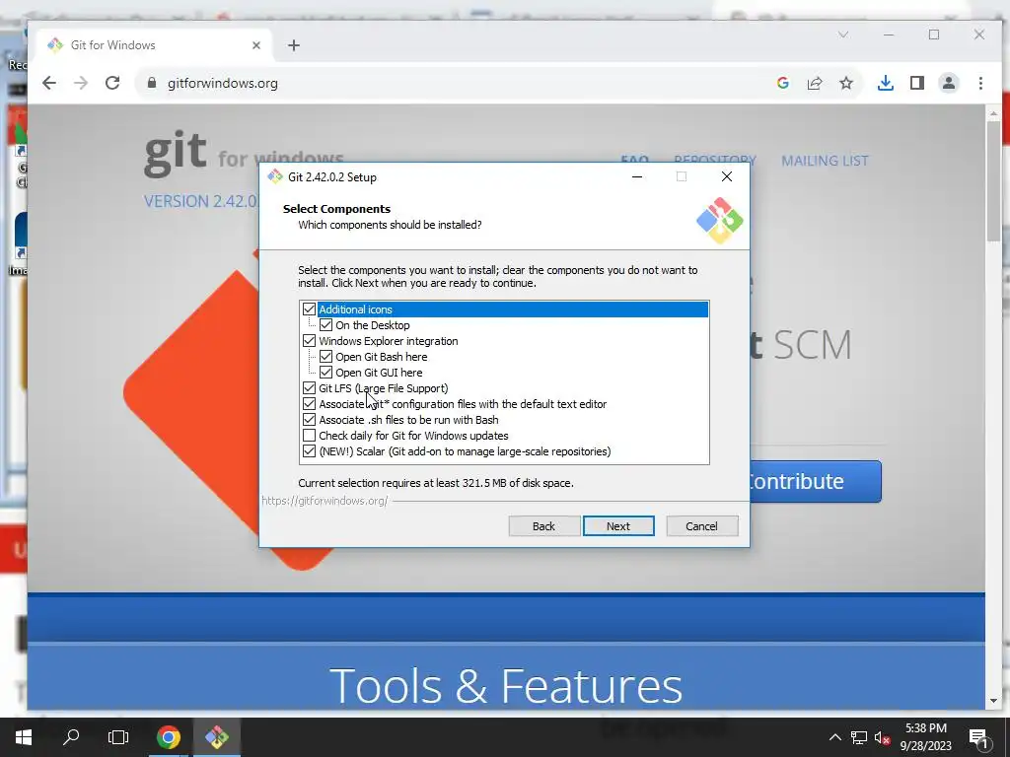This screenshot has height=757, width=1010.
Task: Close the Git 2.42.0.2 Setup dialog
Action: (727, 177)
